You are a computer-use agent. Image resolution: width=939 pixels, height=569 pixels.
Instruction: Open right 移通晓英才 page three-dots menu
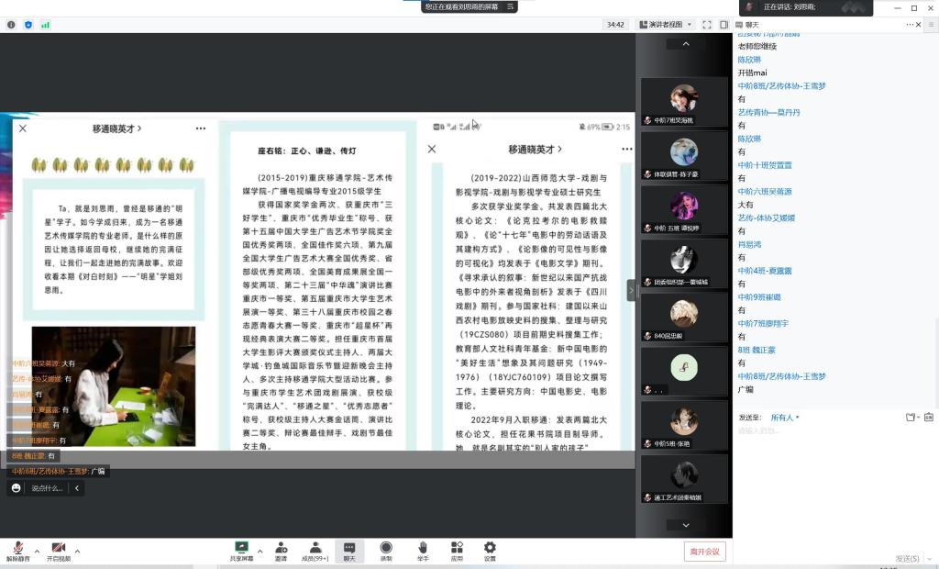click(x=626, y=149)
